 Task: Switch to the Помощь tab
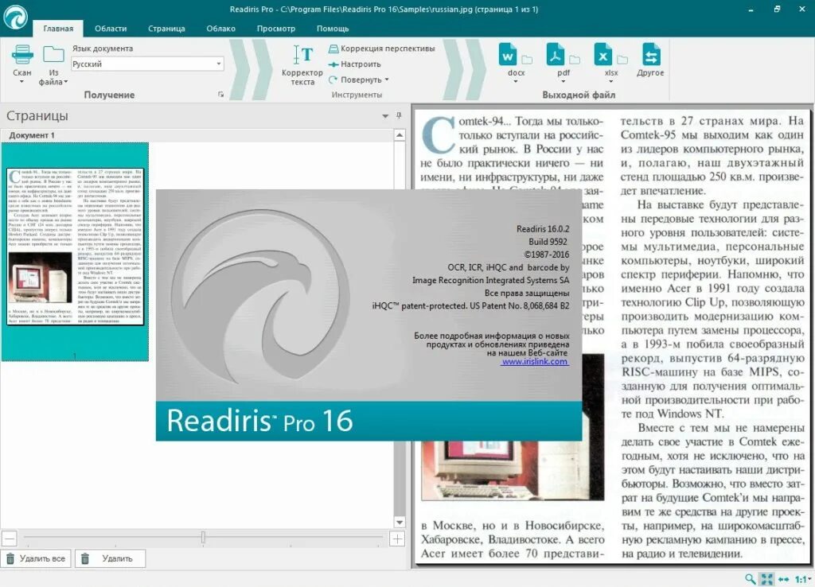coord(333,29)
